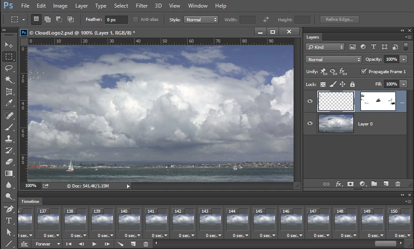414x249 pixels.
Task: Delete layer using the trash icon in Layers panel
Action: [x=398, y=184]
